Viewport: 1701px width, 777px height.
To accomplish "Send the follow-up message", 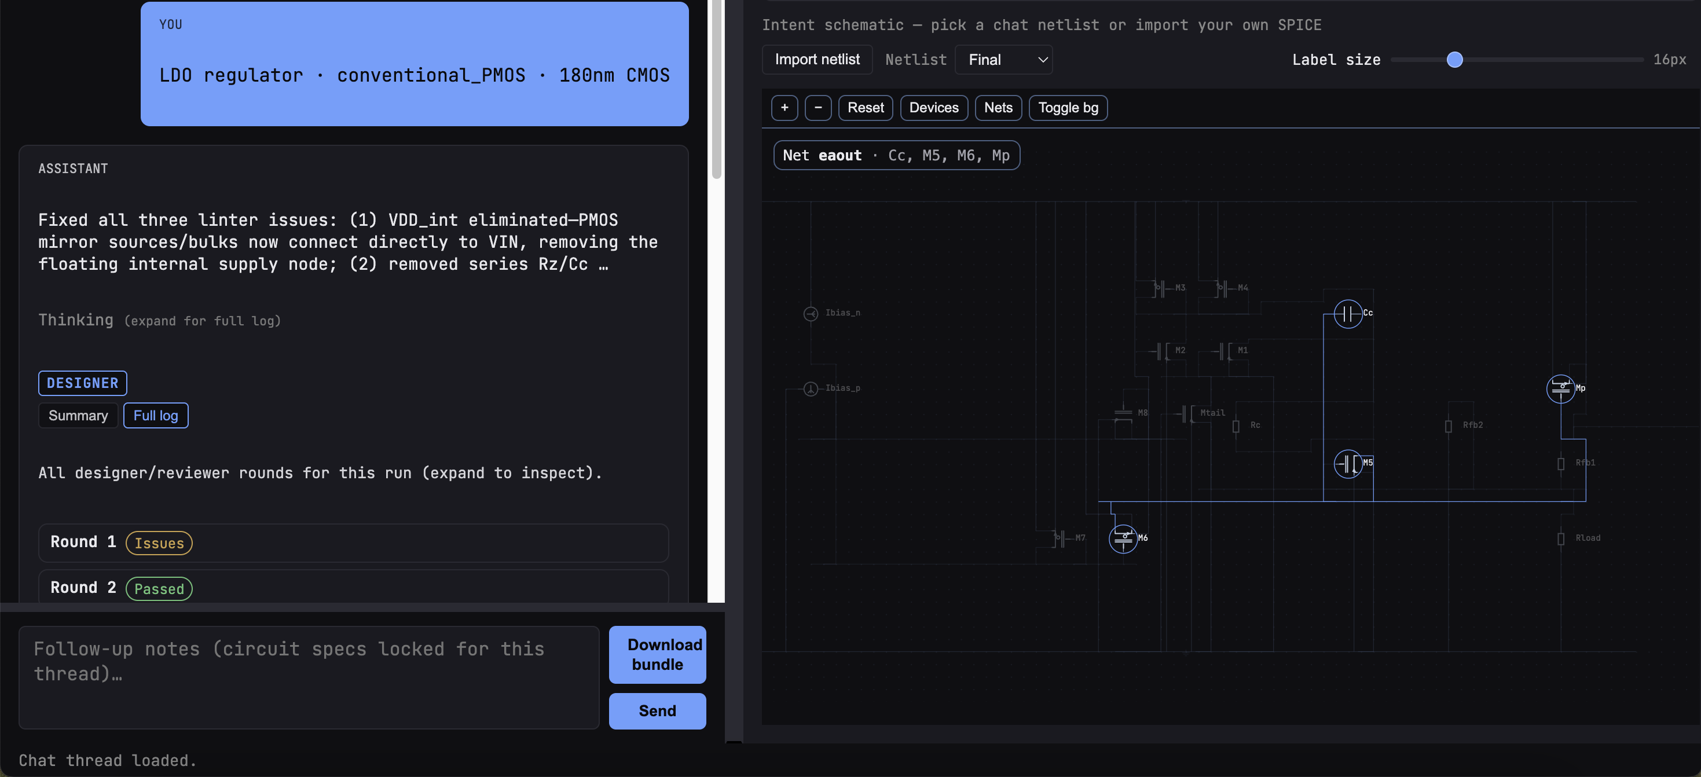I will tap(657, 711).
